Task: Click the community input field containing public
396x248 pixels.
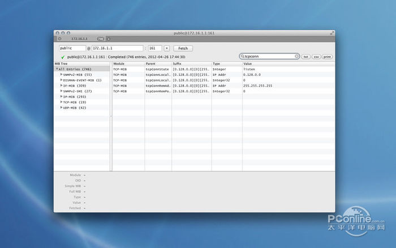Action: click(72, 49)
